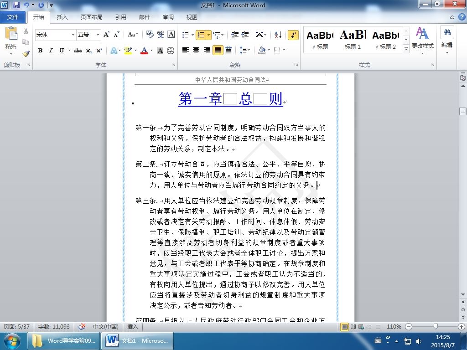Switch to the 页面布局 tab
The image size is (467, 350).
click(91, 17)
